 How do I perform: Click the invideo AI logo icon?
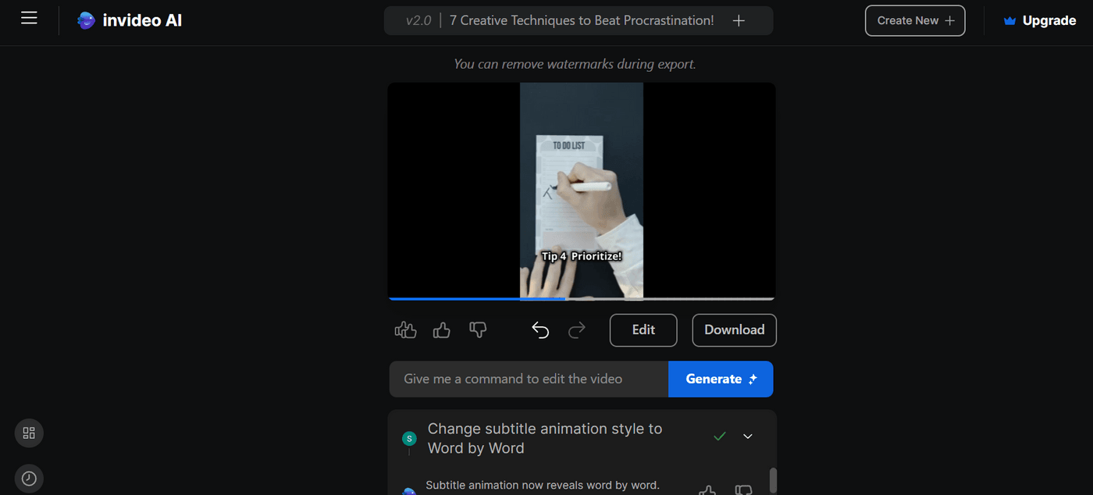click(86, 20)
